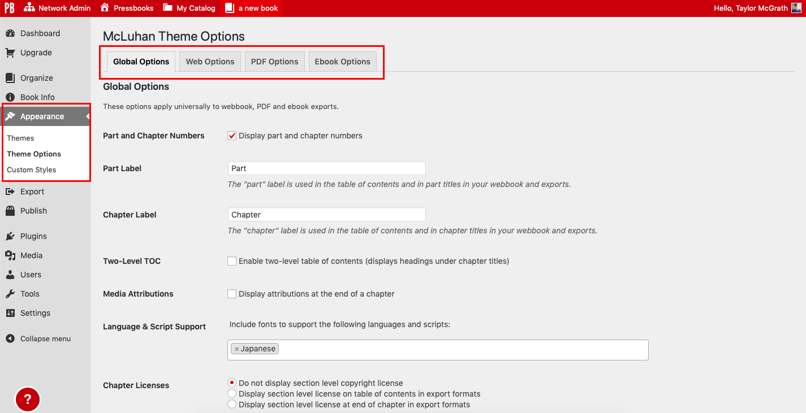Open the Pressbooks toolbar link

click(133, 8)
